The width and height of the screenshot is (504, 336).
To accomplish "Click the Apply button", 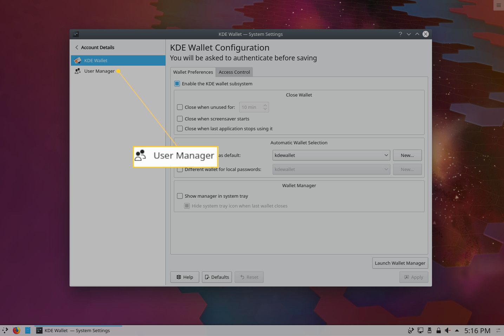I will pos(414,277).
